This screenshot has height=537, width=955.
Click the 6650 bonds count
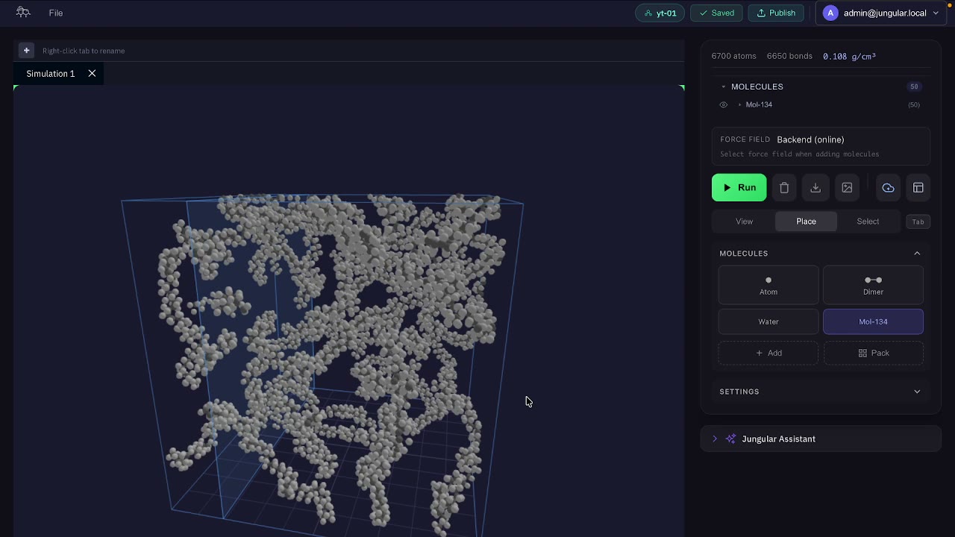[789, 56]
